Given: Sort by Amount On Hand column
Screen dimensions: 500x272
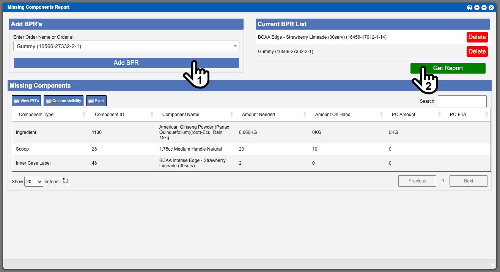Looking at the screenshot, I should [x=347, y=115].
